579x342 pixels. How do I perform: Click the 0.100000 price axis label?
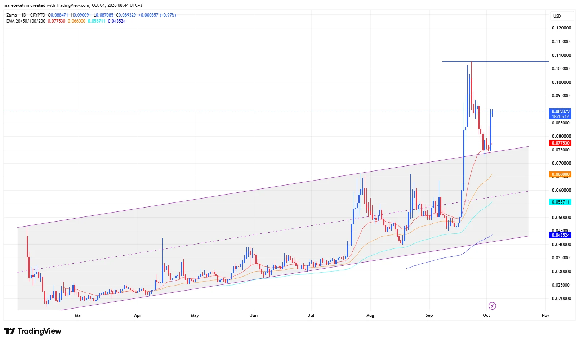coord(561,82)
